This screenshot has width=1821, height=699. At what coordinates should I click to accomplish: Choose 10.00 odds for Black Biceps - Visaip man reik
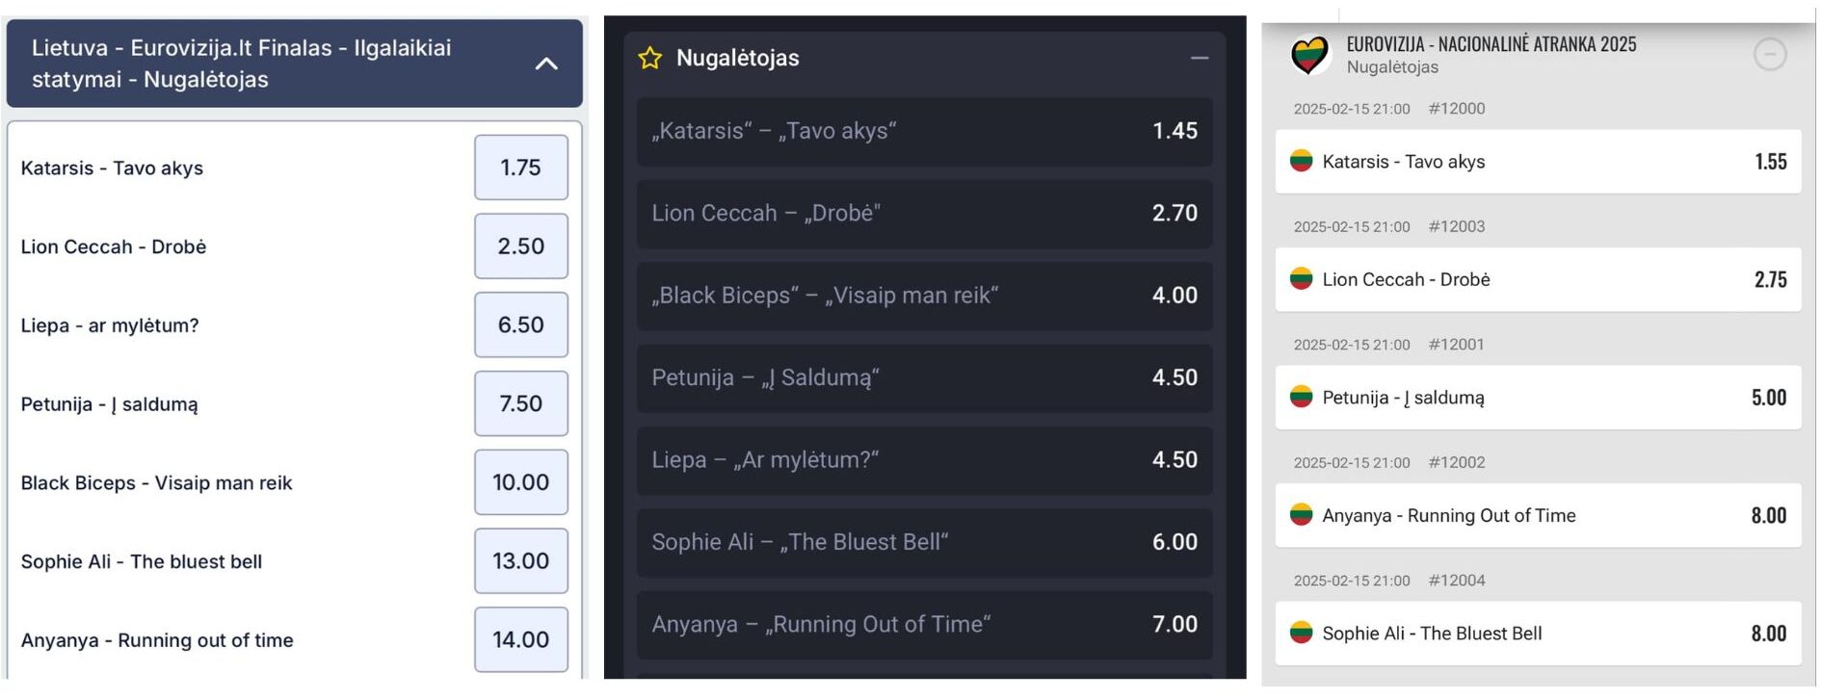(521, 482)
